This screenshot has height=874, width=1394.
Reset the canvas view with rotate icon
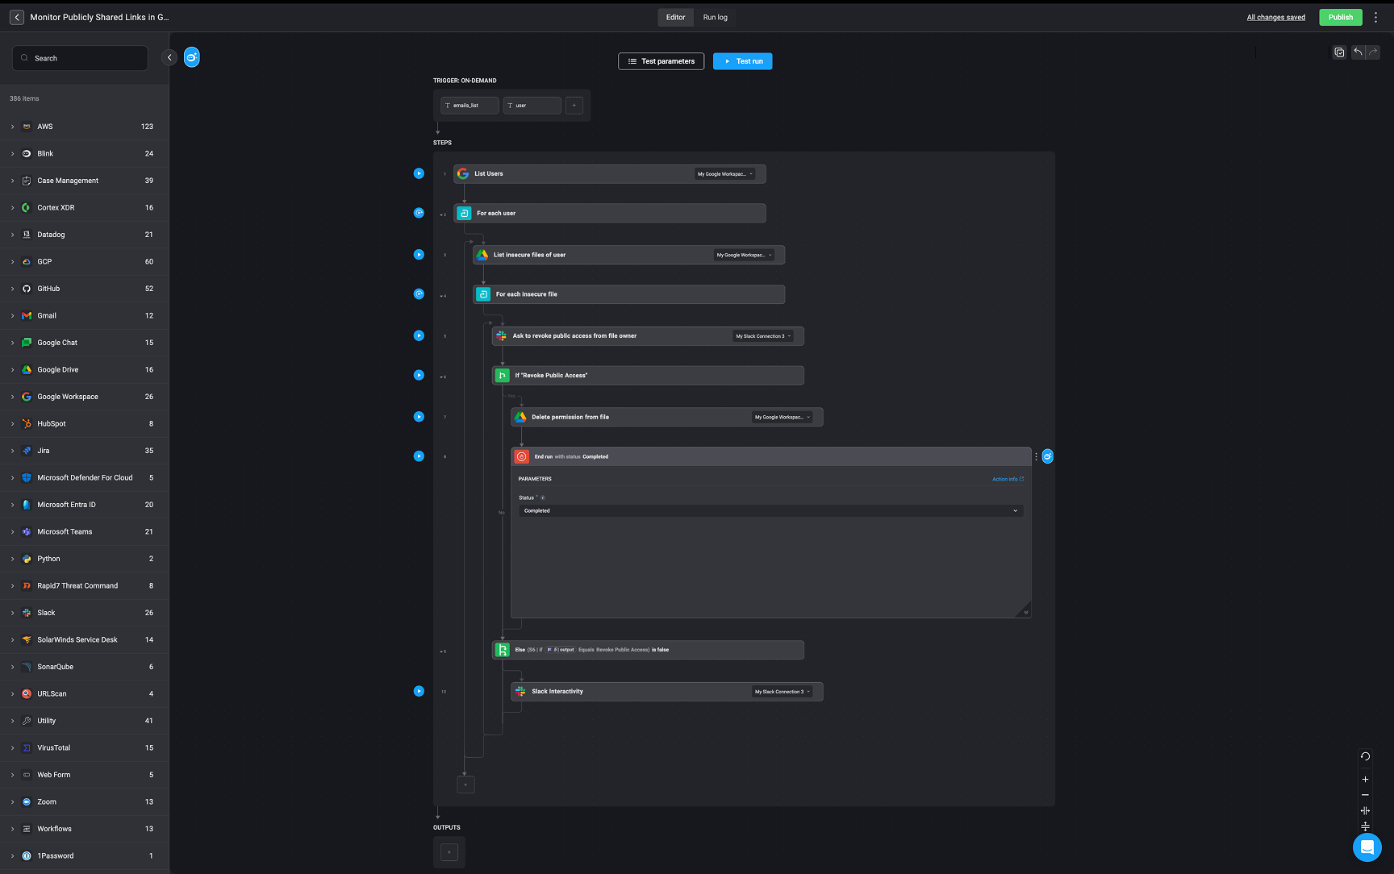pyautogui.click(x=1365, y=756)
